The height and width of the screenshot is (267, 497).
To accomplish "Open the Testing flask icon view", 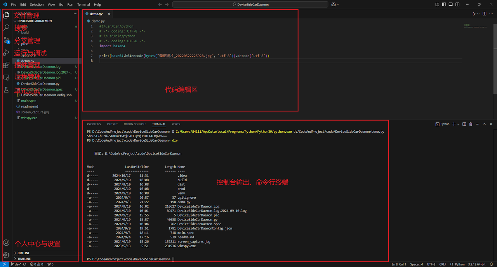I will coord(6,90).
